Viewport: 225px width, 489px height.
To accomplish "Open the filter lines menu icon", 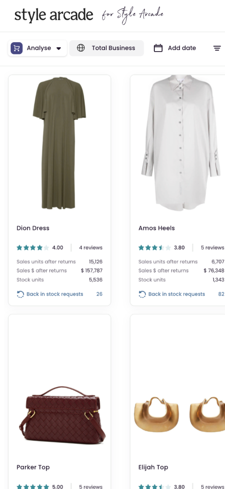I will pos(217,48).
